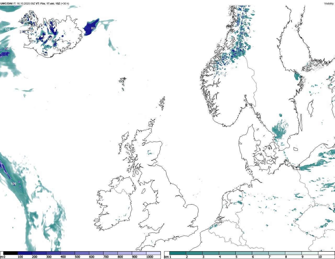Click the dark teal 1–2 km legend swatch
Screen dimensions: 335x259
coord(178,253)
